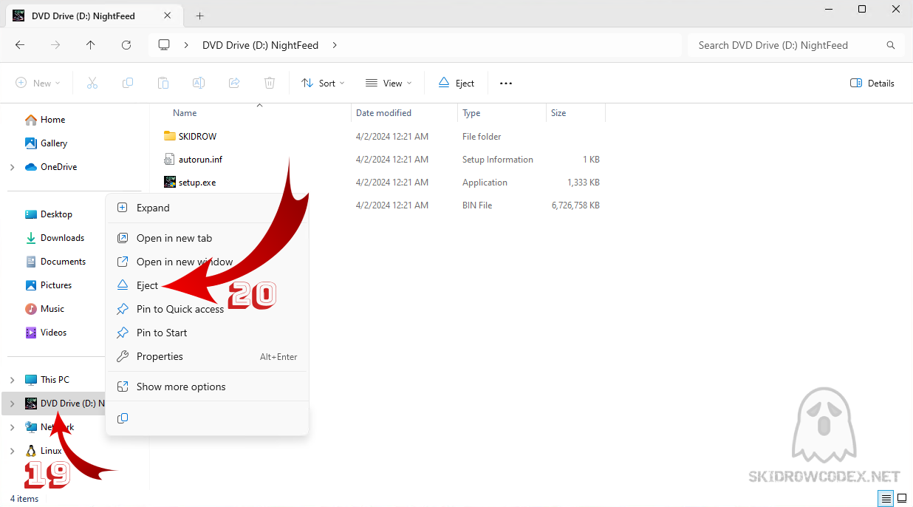Click the copy icon at context menu bottom
Viewport: 913px width, 507px height.
123,418
